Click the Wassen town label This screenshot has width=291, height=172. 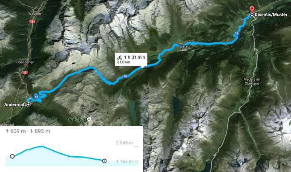pos(35,14)
